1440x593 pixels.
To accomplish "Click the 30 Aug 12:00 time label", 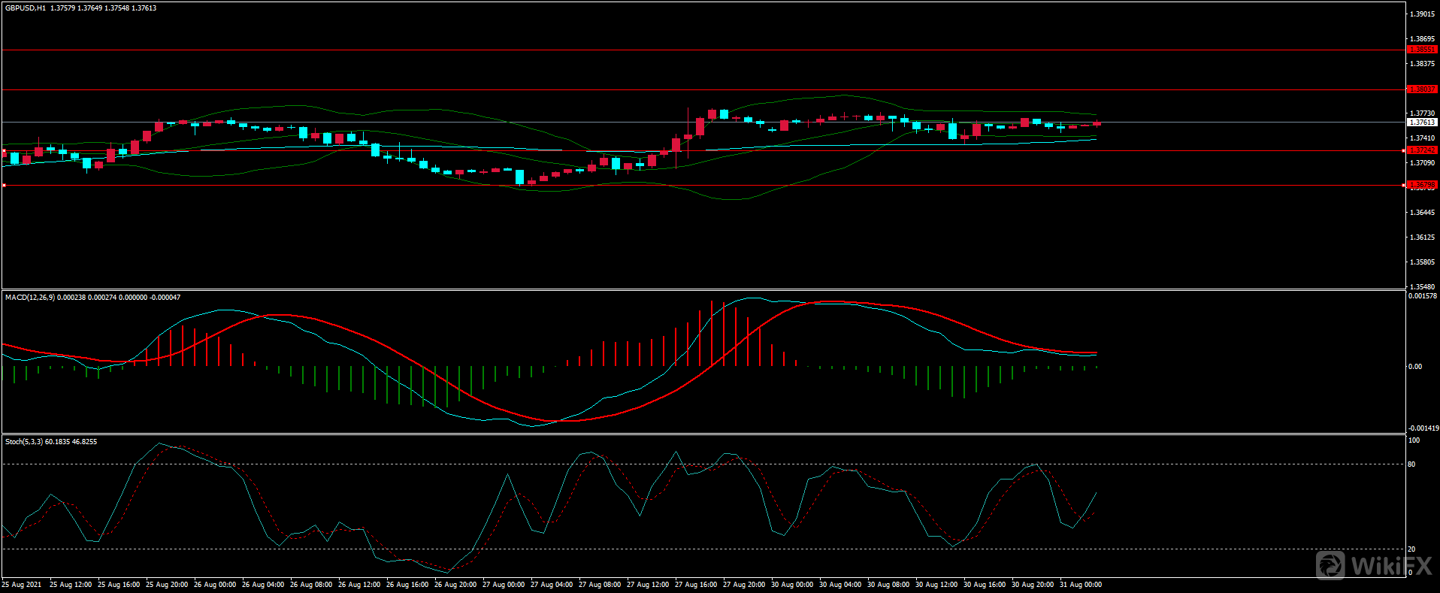I will pyautogui.click(x=936, y=585).
